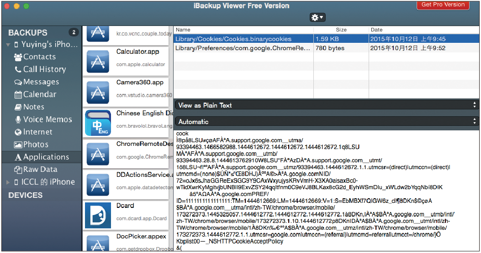The width and height of the screenshot is (481, 253).
Task: Open Contacts in sidebar
Action: 35,57
